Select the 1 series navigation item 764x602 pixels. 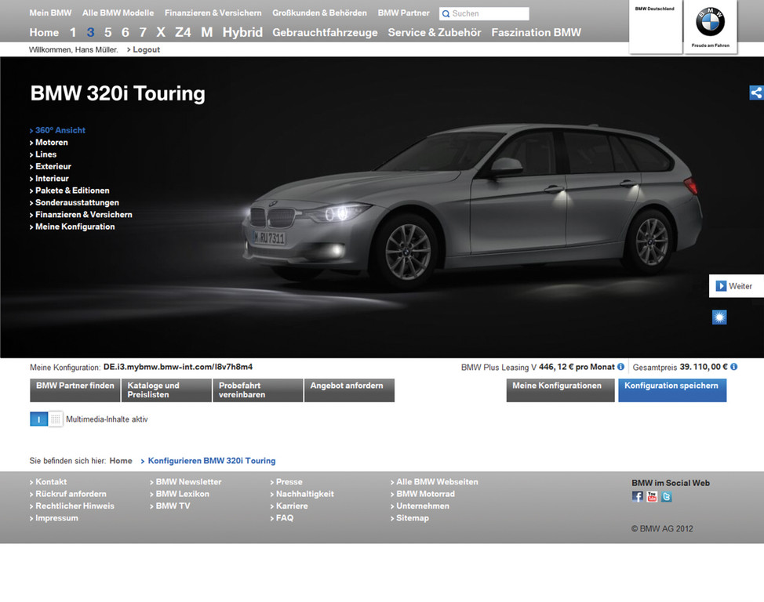pyautogui.click(x=73, y=33)
